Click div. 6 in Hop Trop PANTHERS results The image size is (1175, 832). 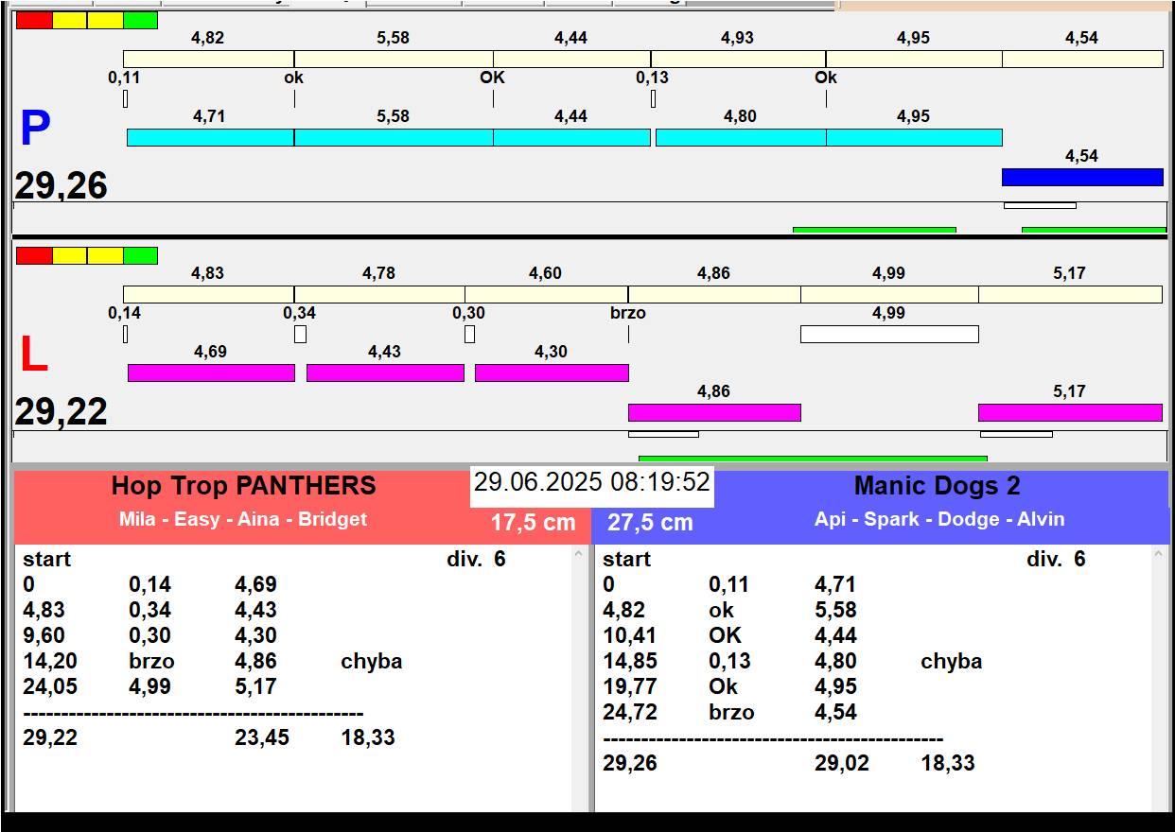click(476, 559)
